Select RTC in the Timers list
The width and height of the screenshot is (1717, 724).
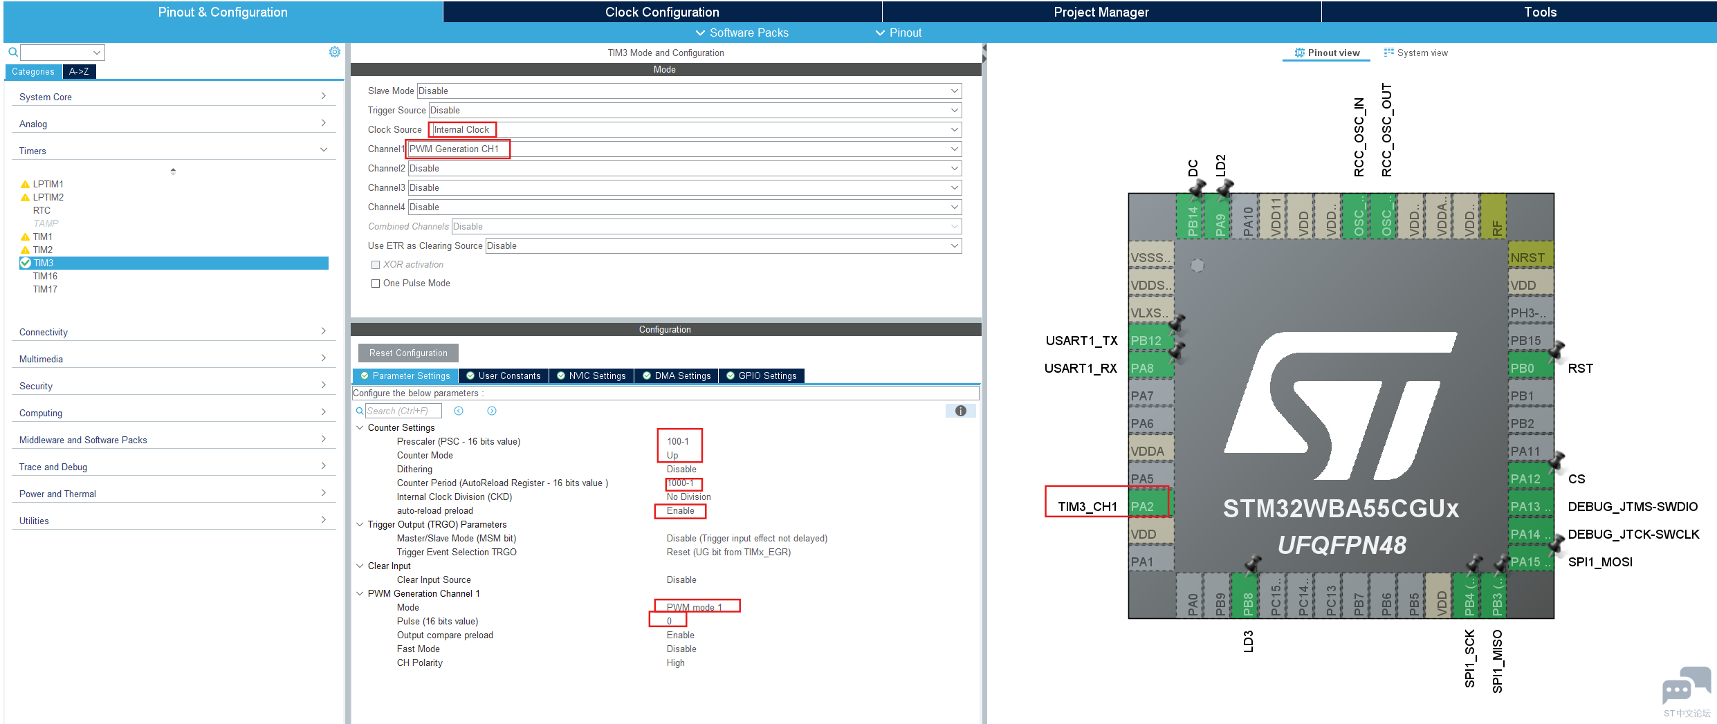pos(42,210)
